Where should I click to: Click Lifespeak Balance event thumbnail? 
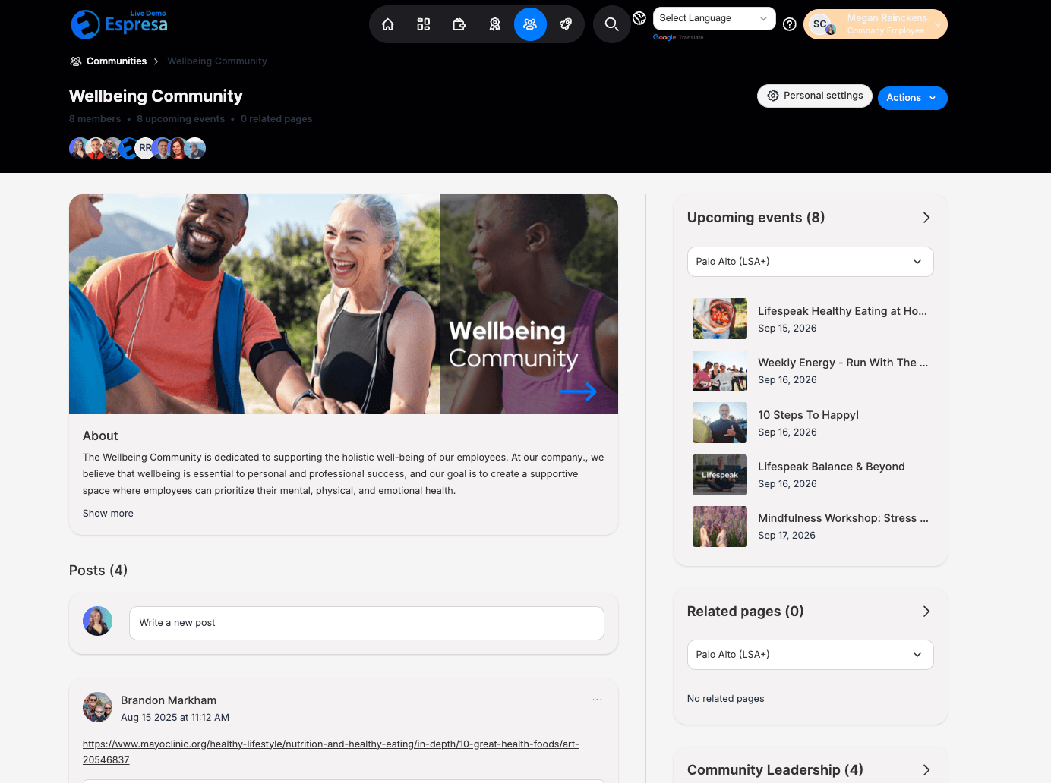tap(720, 474)
